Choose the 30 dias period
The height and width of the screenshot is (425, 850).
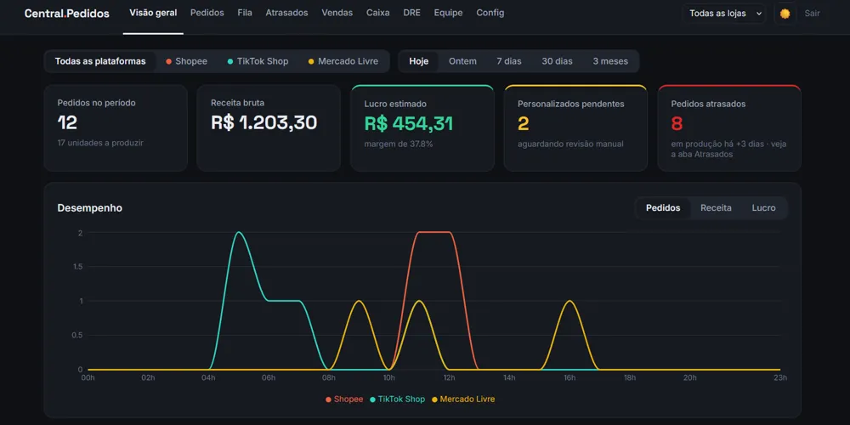click(x=558, y=61)
